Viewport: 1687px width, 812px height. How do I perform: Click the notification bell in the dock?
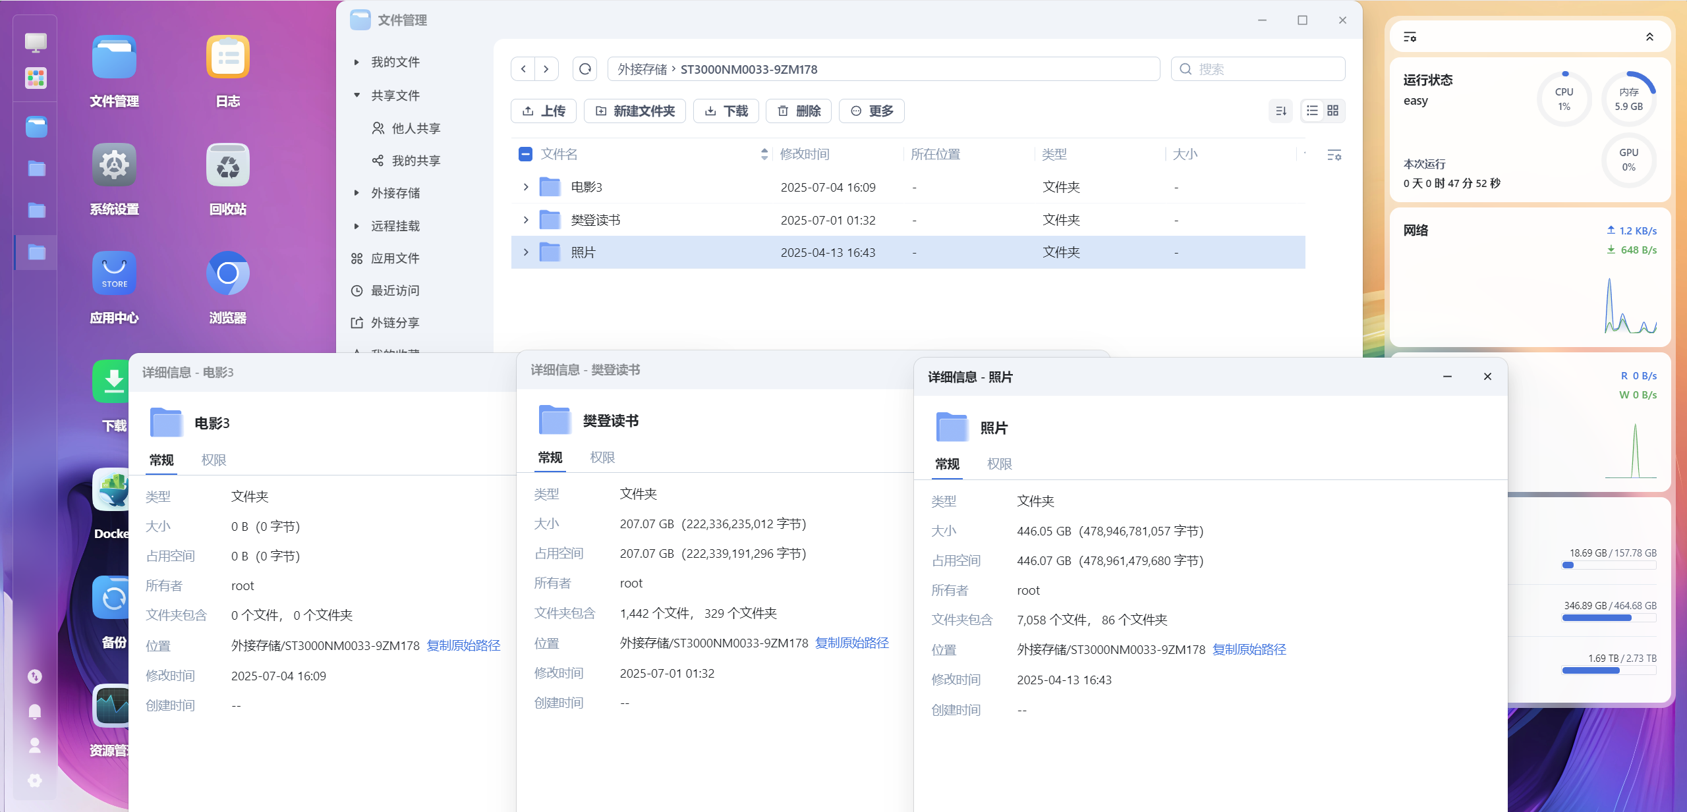(35, 711)
